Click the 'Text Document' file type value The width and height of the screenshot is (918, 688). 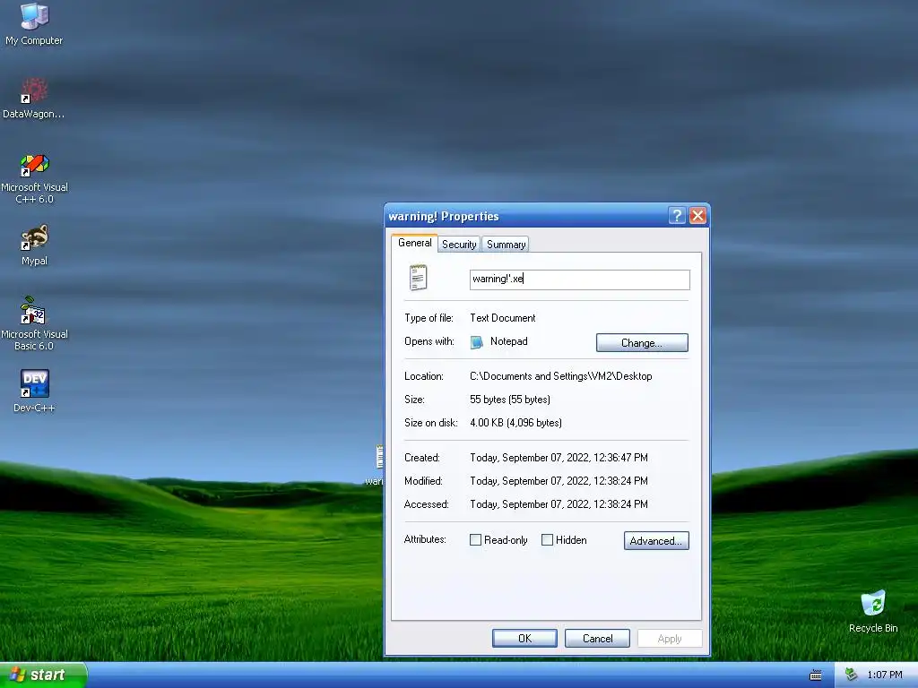click(502, 318)
